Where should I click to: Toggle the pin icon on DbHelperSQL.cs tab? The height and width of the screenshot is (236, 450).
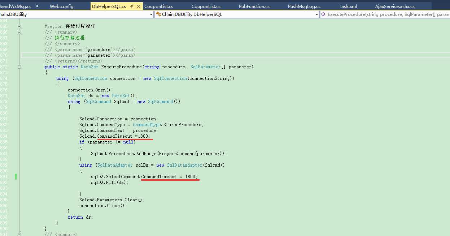coord(132,7)
